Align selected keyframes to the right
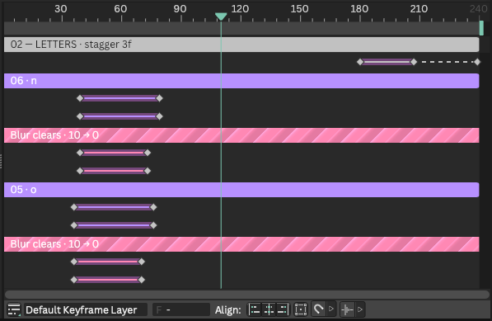 point(283,309)
